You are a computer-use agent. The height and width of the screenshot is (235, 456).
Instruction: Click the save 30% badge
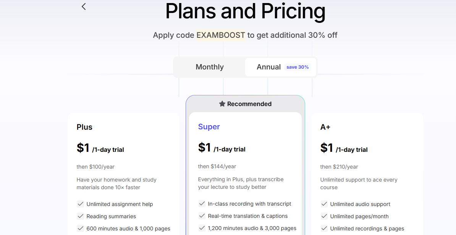tap(298, 67)
